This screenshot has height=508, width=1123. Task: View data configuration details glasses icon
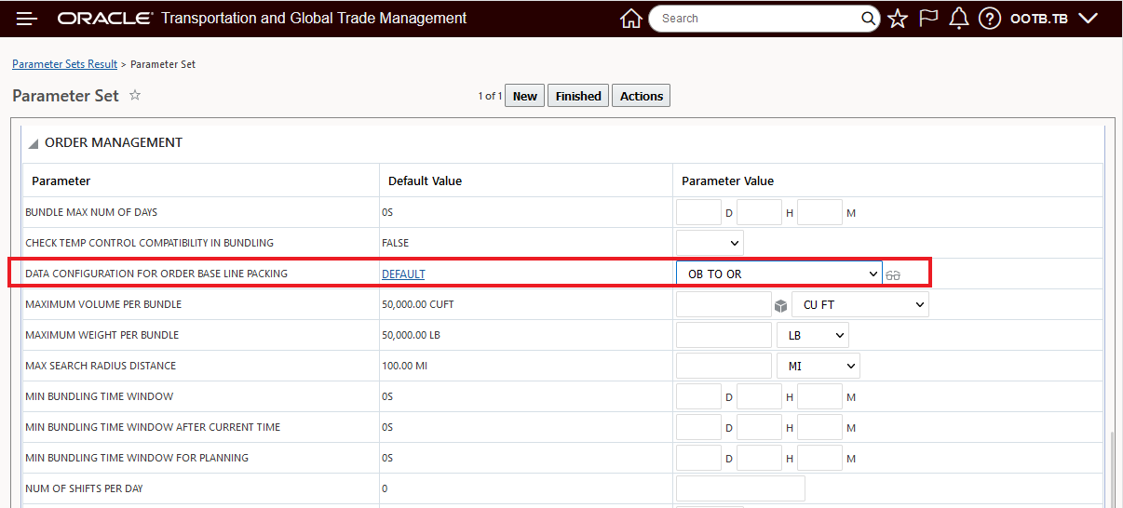tap(893, 274)
